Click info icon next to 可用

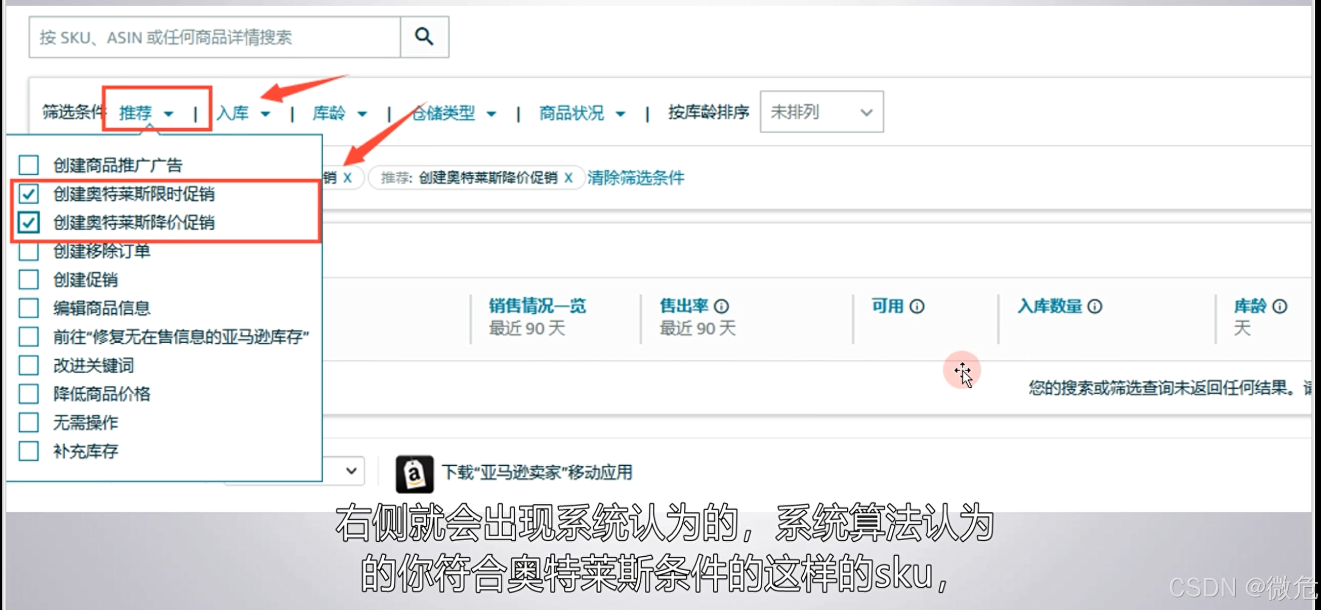[x=917, y=307]
